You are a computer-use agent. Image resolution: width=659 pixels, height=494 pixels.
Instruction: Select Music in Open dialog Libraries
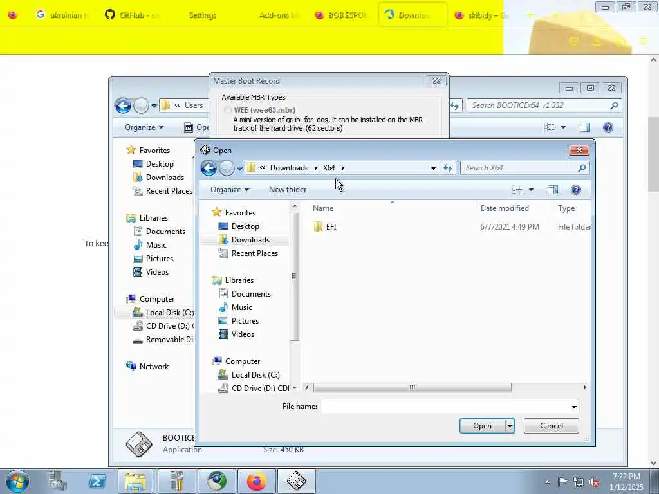[242, 307]
